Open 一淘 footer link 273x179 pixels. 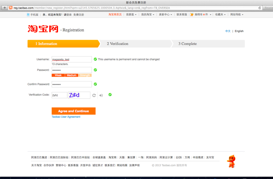[x=141, y=157]
